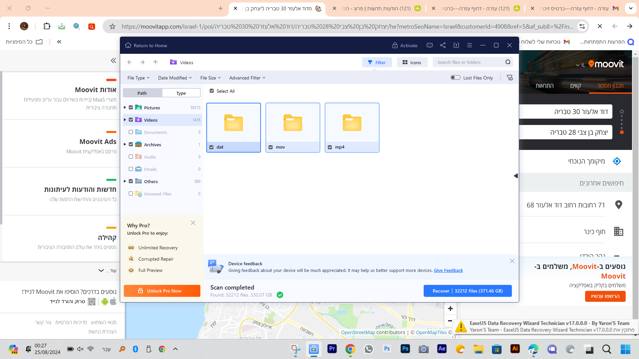Switch to the Type tab
The width and height of the screenshot is (639, 359).
181,93
